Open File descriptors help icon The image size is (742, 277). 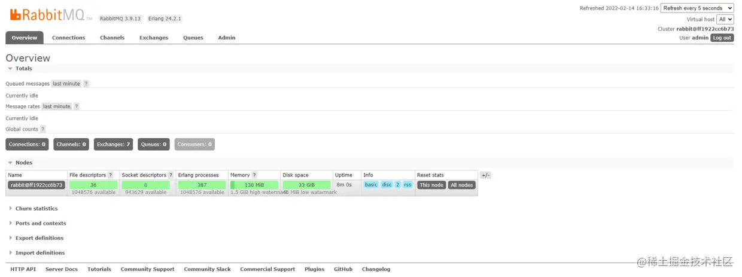[111, 175]
